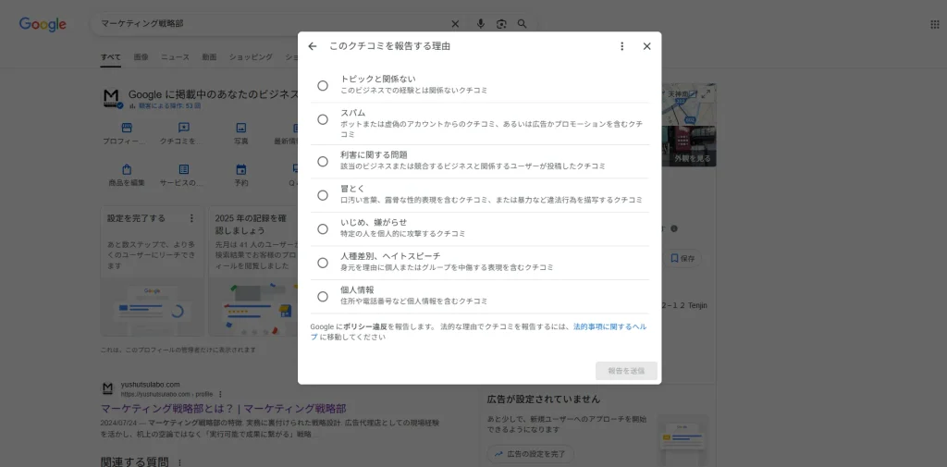Switch to the ニュース search tab
The height and width of the screenshot is (467, 947).
(175, 57)
